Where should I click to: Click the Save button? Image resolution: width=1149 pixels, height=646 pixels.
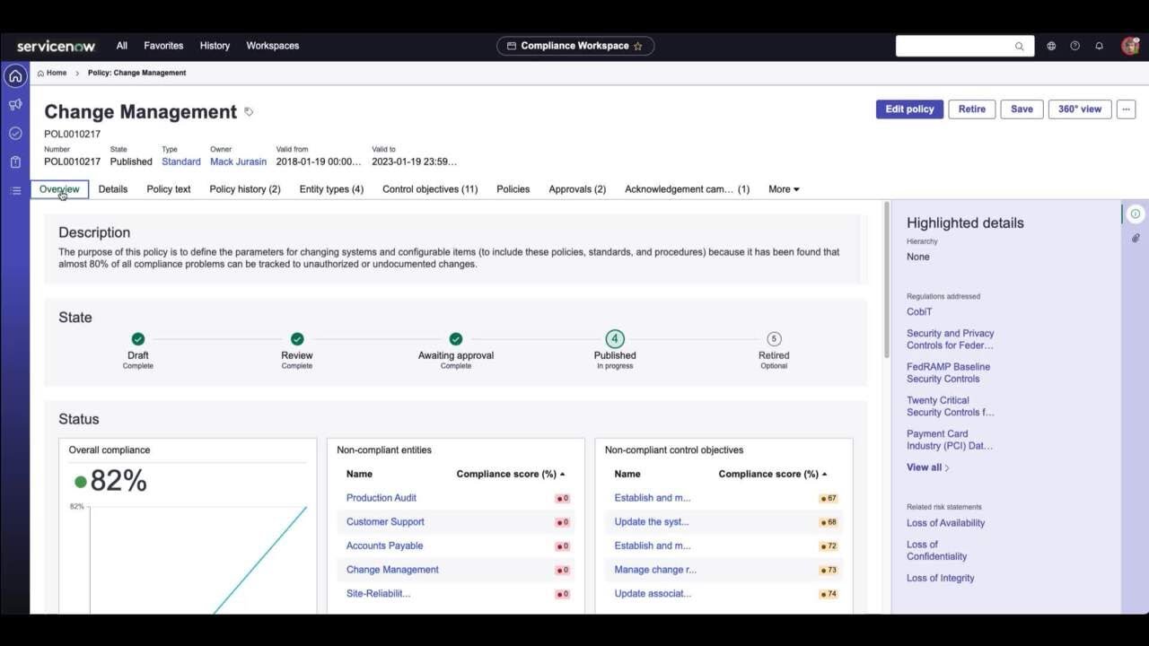(1022, 109)
